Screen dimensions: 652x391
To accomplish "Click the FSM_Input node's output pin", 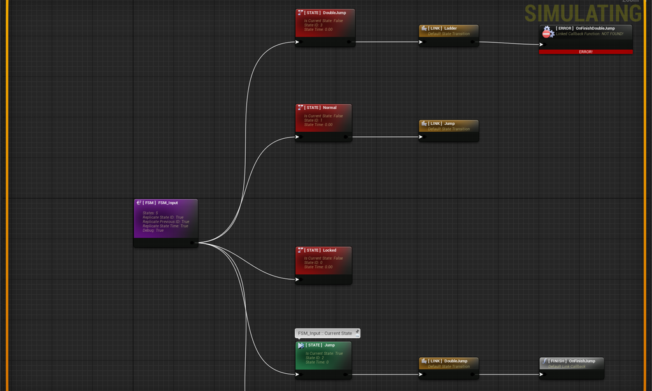I will coord(192,242).
